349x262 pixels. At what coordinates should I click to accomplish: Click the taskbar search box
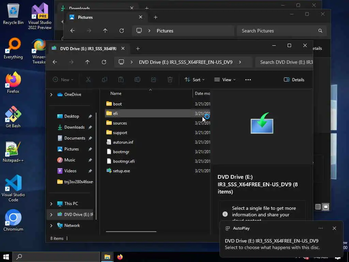[x=56, y=257]
